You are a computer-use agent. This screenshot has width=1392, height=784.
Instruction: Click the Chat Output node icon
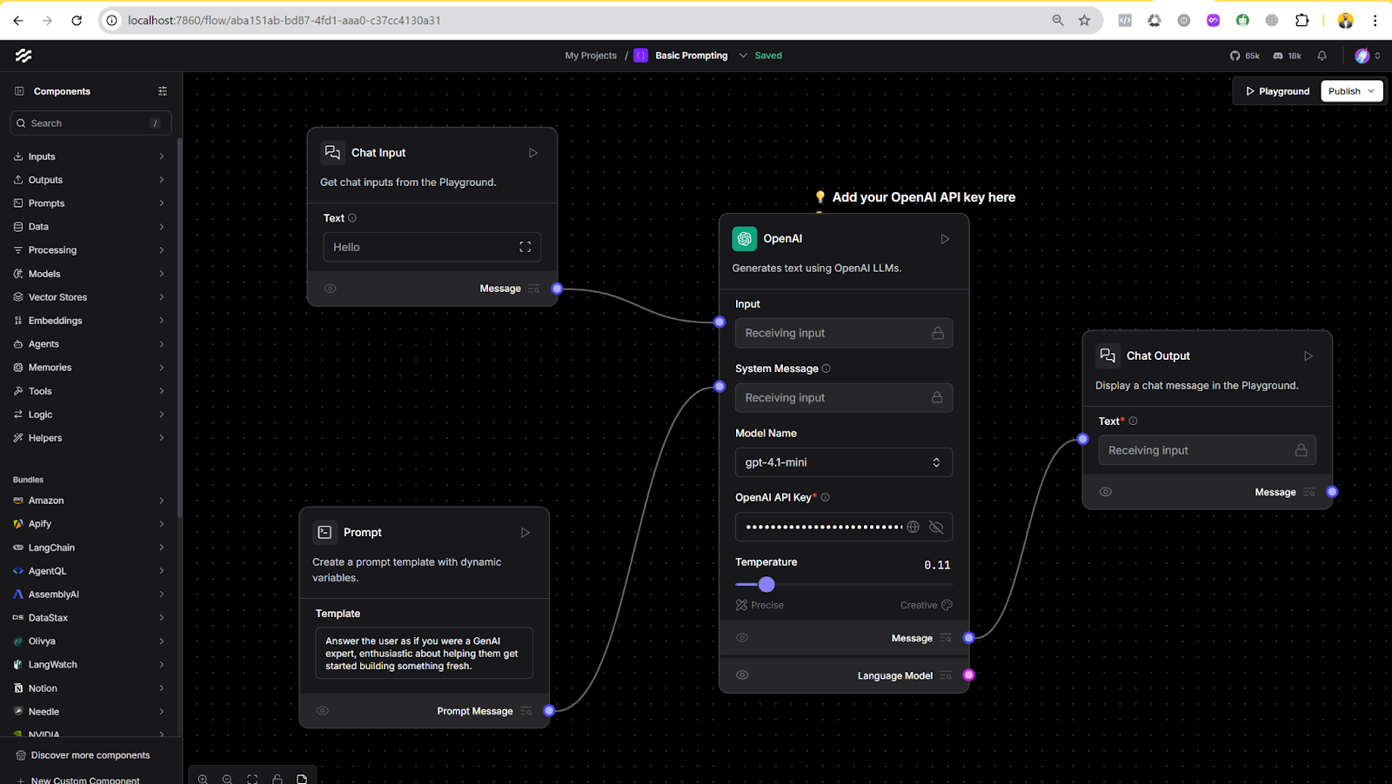coord(1108,355)
